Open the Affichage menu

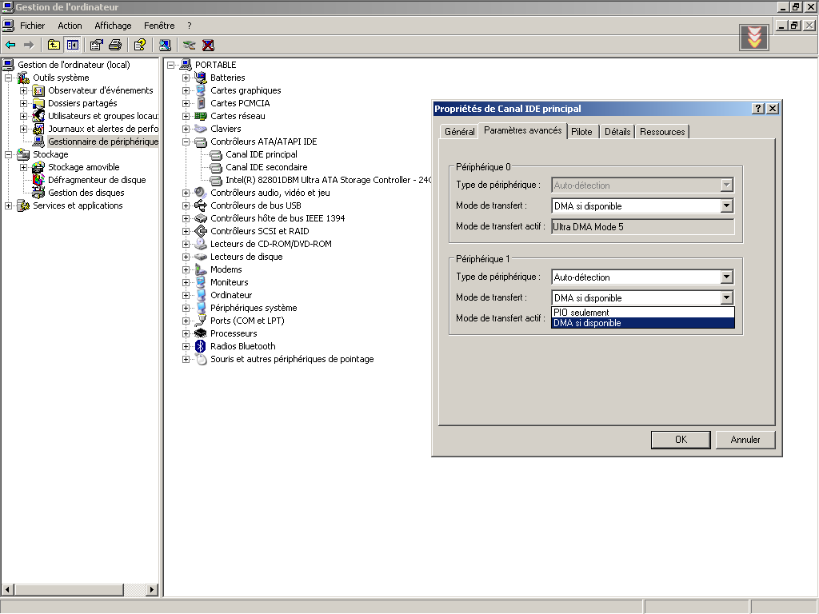pos(113,26)
